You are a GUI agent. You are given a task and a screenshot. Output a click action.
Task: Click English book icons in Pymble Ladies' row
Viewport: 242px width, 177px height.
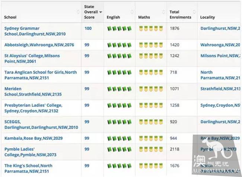[x=119, y=149]
